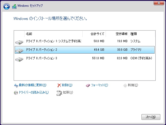Click the システム type cell
The height and width of the screenshot is (125, 166).
coord(135,41)
